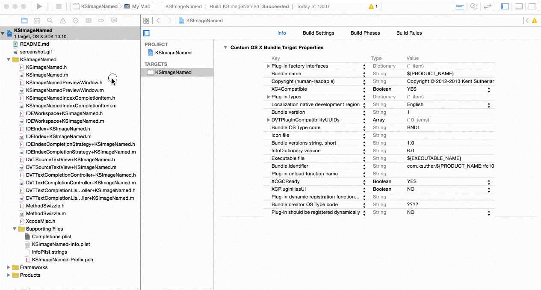Screen dimensions: 541x290
Task: Open IDEIndex+KSImageNamed.m file
Action: (58, 136)
